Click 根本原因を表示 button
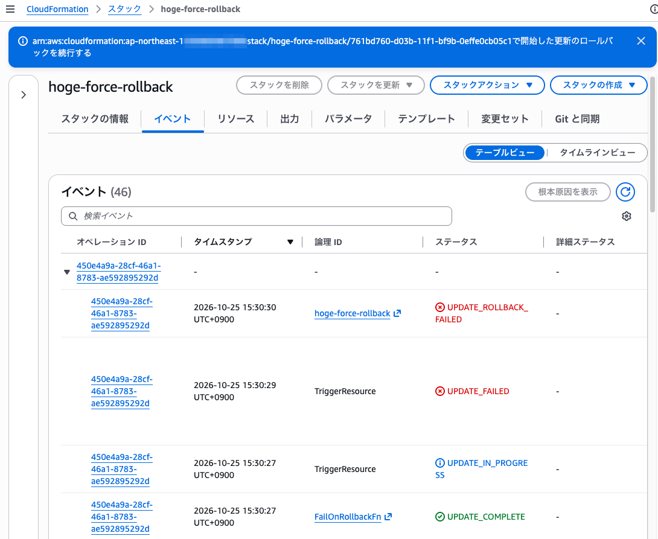658x539 pixels. pos(568,192)
